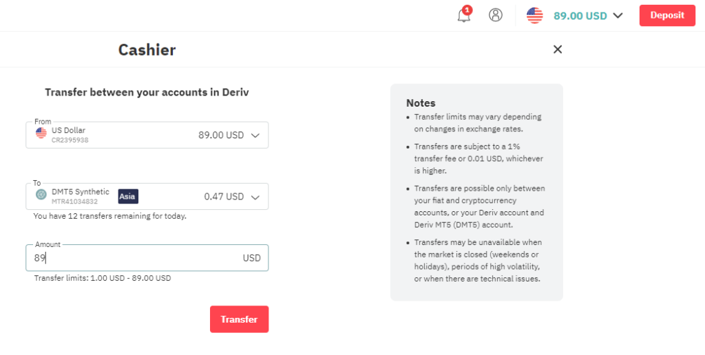Click the 89.00 USD header balance
Viewport: 705px width, 355px height.
580,16
